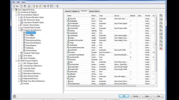
Task: Open the Edit menu
Action: coord(18,2)
